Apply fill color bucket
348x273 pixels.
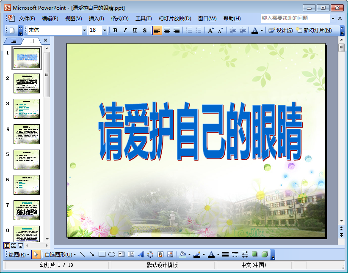coord(182,254)
